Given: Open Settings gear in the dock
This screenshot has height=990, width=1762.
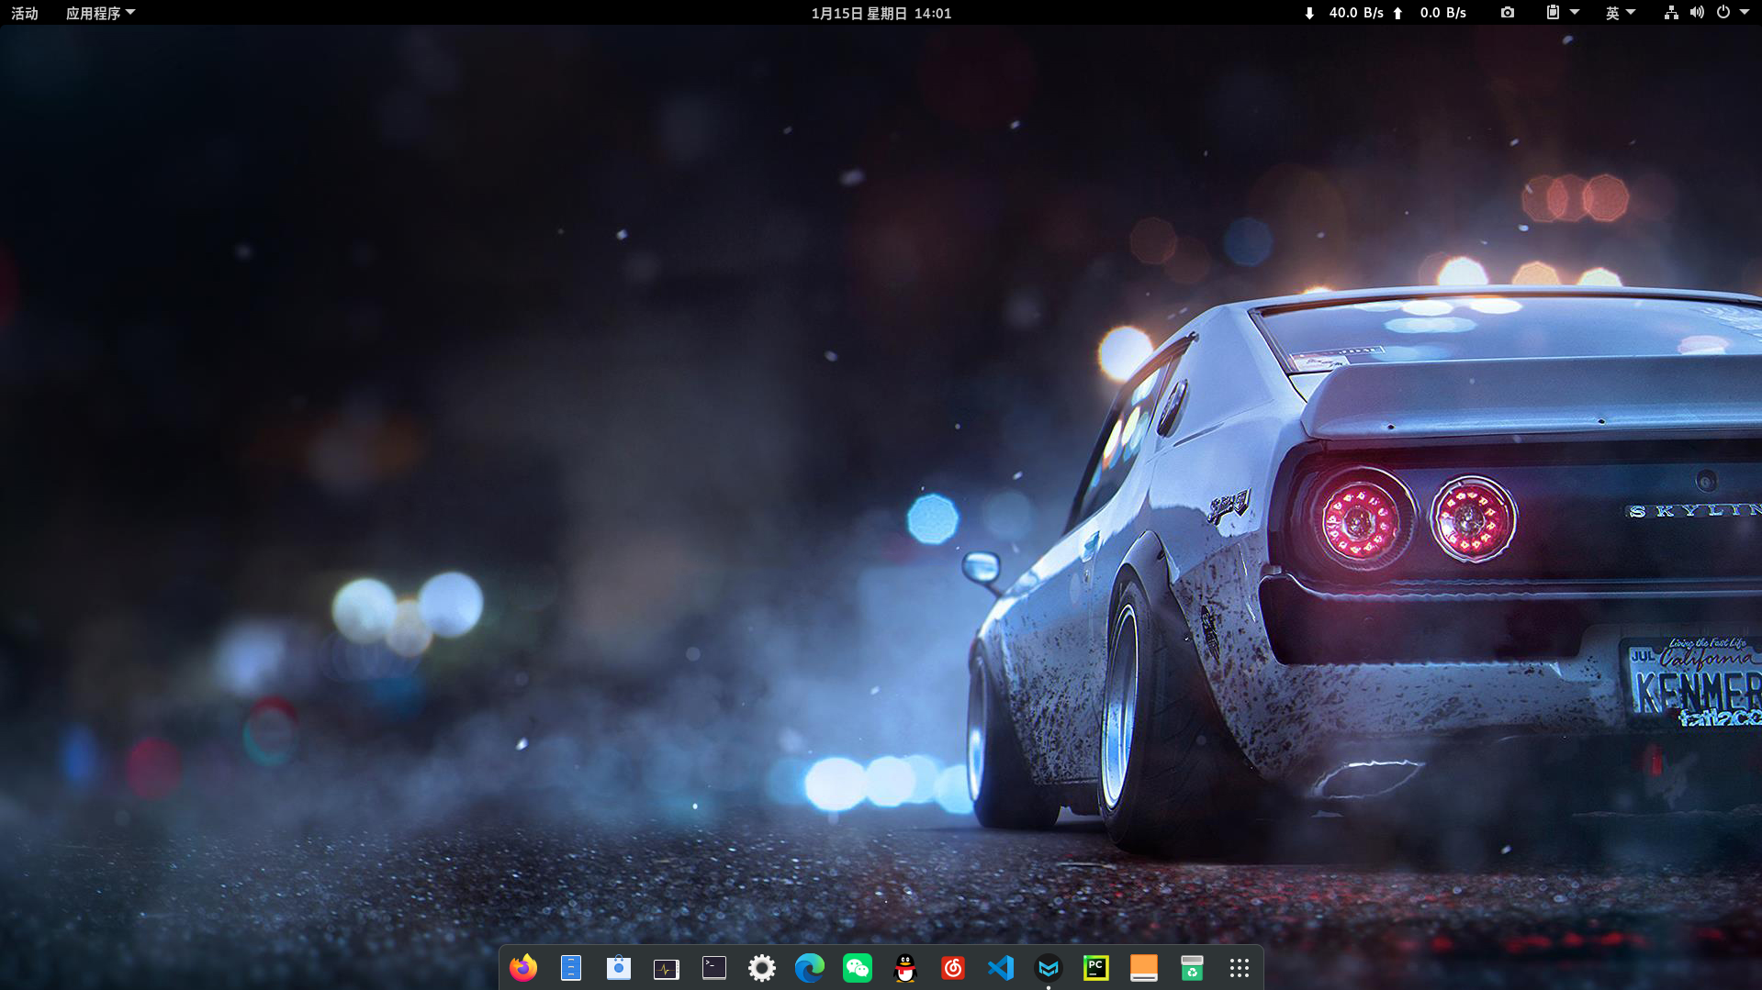Looking at the screenshot, I should (x=762, y=968).
